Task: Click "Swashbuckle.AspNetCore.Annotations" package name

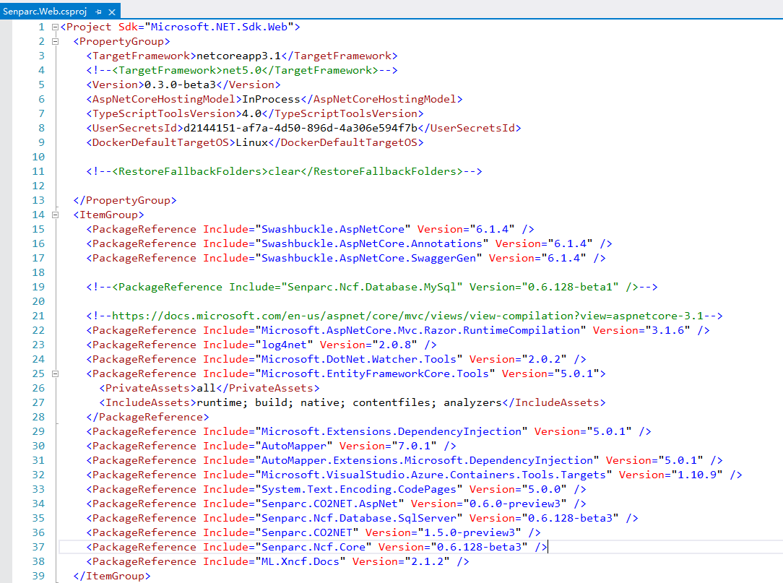Action: pos(372,243)
